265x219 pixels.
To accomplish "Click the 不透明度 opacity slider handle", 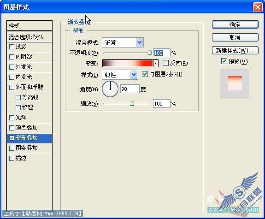I will (149, 53).
